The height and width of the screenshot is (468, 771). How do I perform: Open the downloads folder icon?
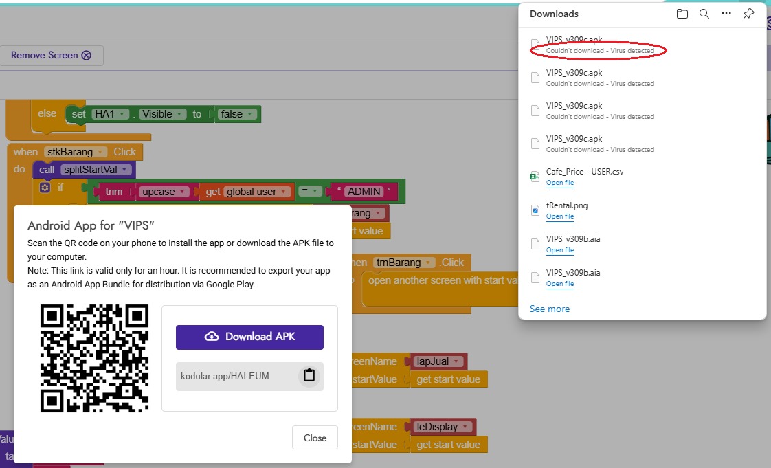pyautogui.click(x=682, y=14)
